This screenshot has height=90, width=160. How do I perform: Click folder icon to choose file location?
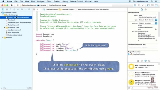(156, 29)
